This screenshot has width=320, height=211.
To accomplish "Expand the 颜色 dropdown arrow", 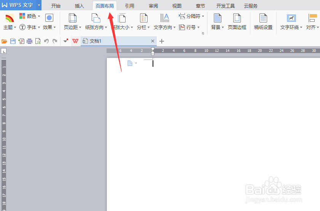I will [39, 16].
